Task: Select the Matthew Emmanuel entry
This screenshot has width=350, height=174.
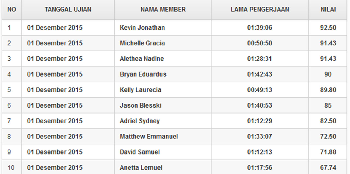Action: pyautogui.click(x=149, y=137)
